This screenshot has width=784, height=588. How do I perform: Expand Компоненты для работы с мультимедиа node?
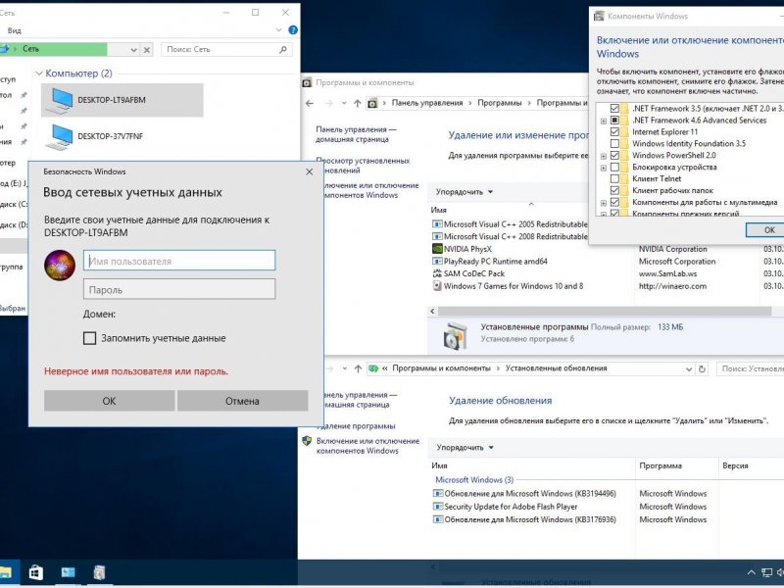(x=604, y=203)
